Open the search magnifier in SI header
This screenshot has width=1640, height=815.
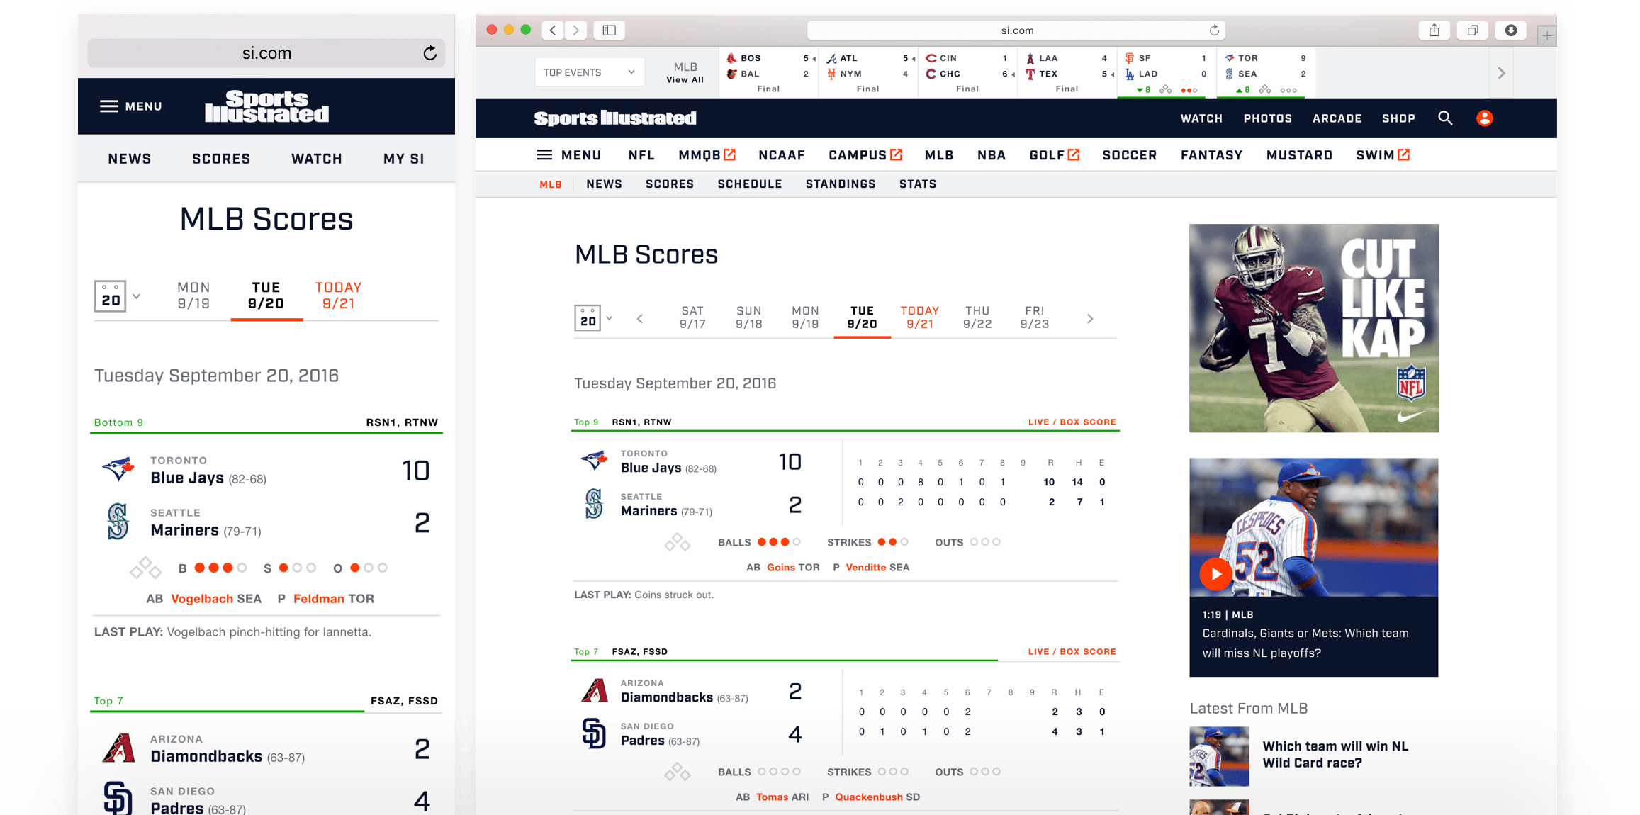pos(1445,118)
